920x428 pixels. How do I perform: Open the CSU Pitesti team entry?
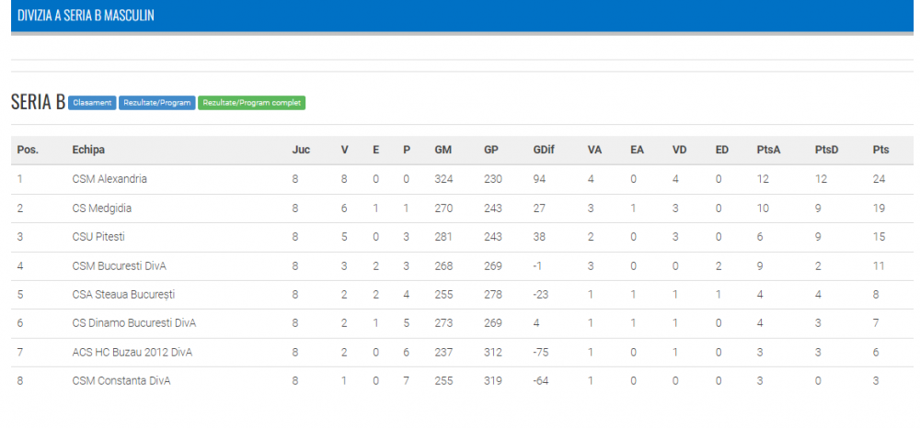[x=98, y=237]
